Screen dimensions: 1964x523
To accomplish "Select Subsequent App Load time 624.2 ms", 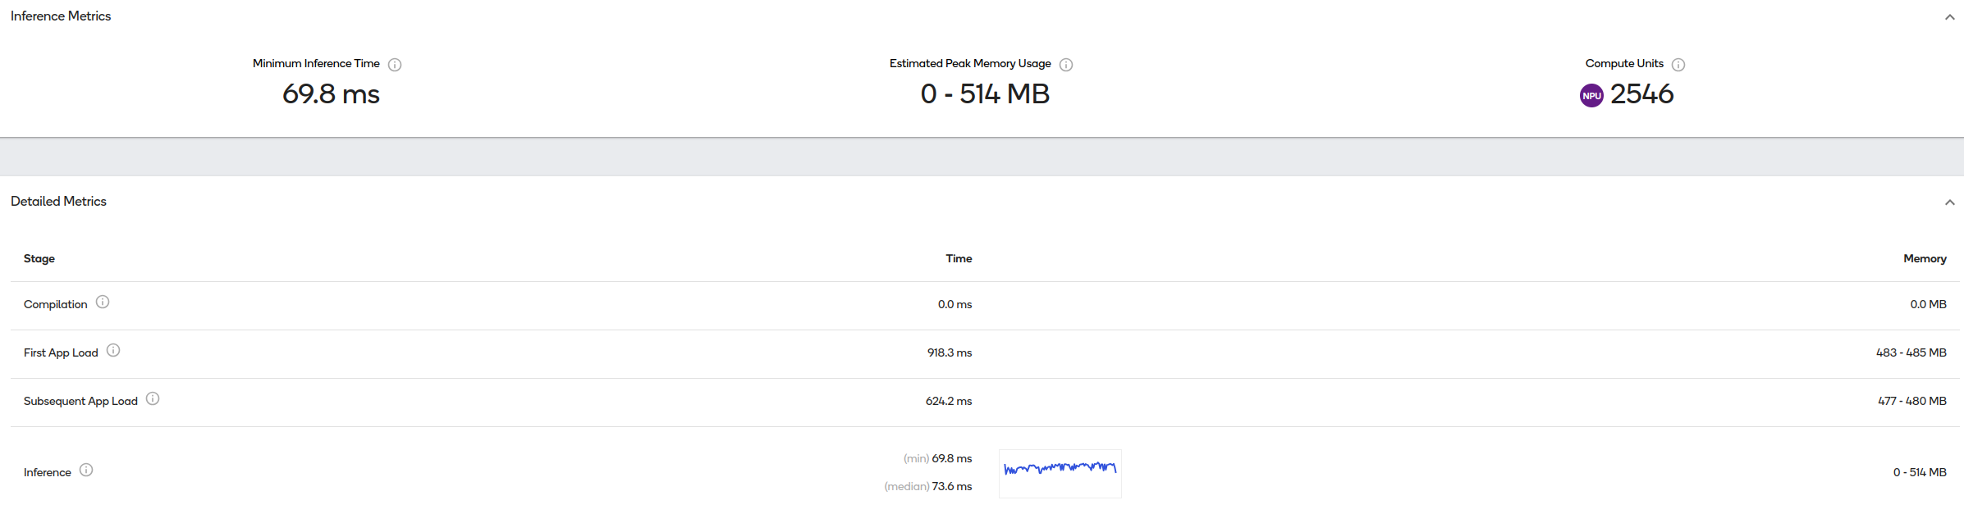I will [949, 401].
